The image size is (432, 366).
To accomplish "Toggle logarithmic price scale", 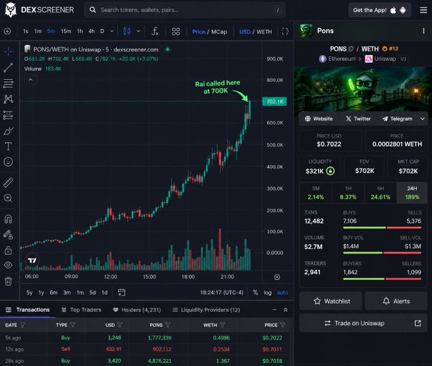I will click(x=267, y=292).
